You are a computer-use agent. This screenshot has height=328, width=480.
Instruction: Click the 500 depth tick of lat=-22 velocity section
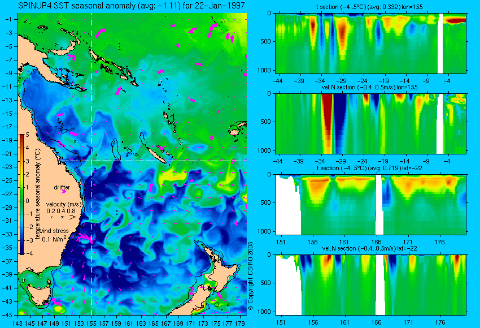[x=266, y=283]
